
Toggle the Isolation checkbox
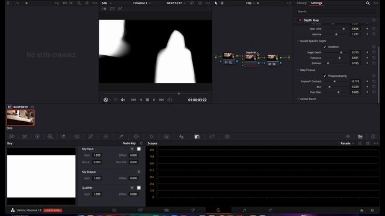pyautogui.click(x=325, y=47)
